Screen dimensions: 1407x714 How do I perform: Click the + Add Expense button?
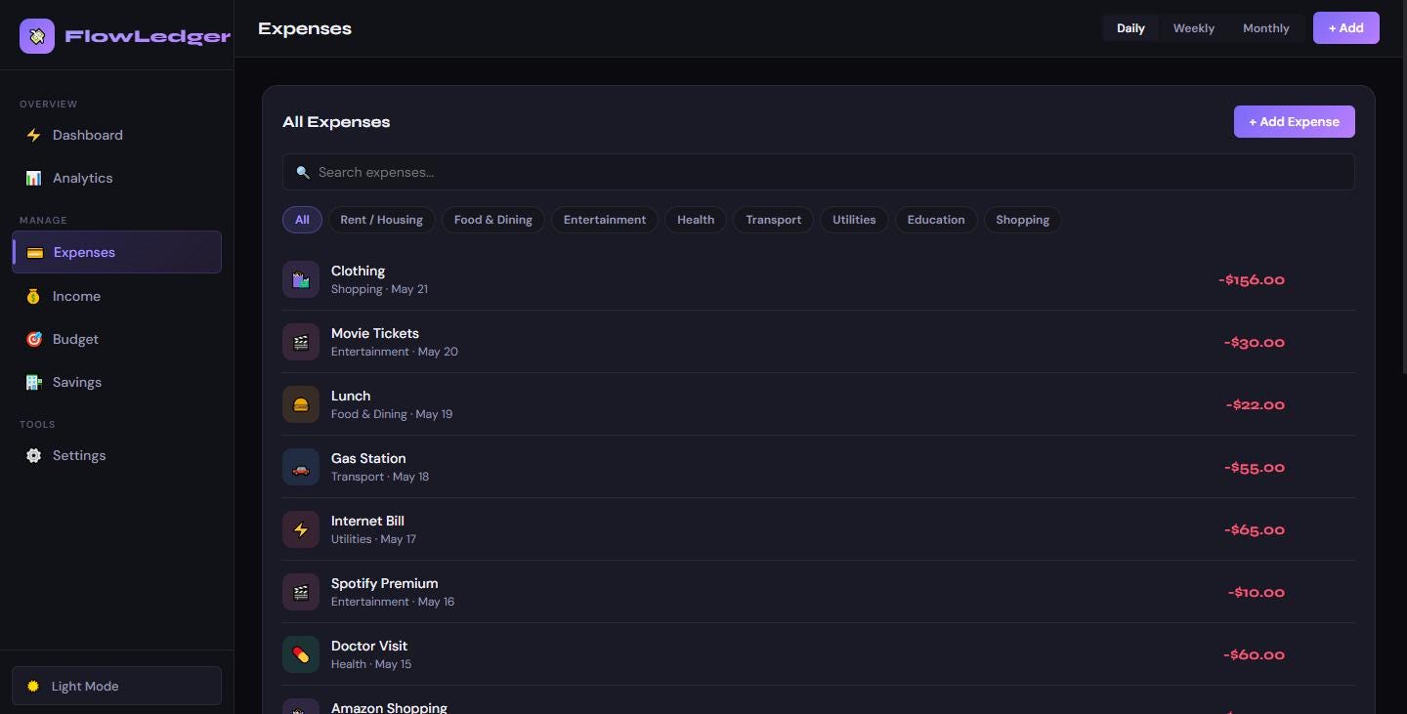(x=1294, y=121)
